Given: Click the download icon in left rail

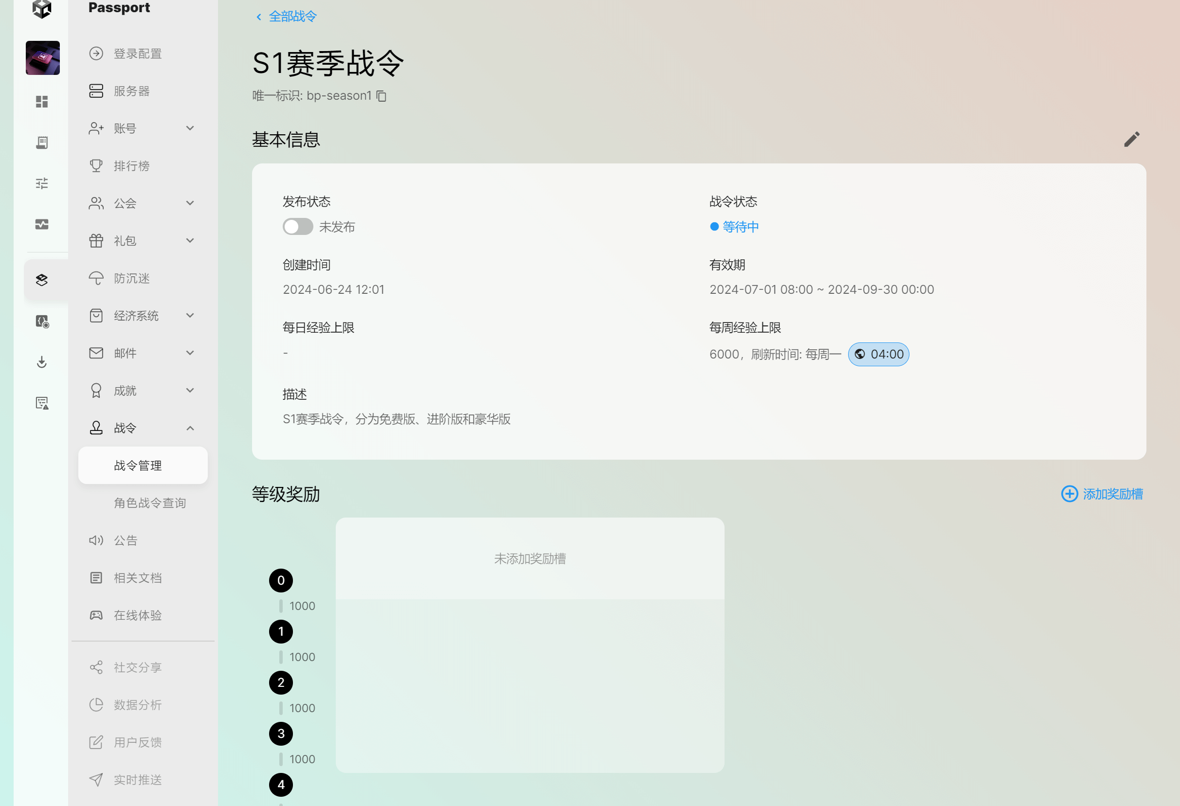Looking at the screenshot, I should [x=42, y=362].
